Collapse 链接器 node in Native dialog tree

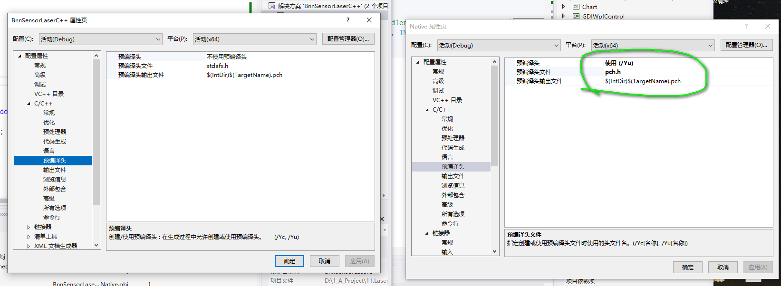pyautogui.click(x=427, y=233)
